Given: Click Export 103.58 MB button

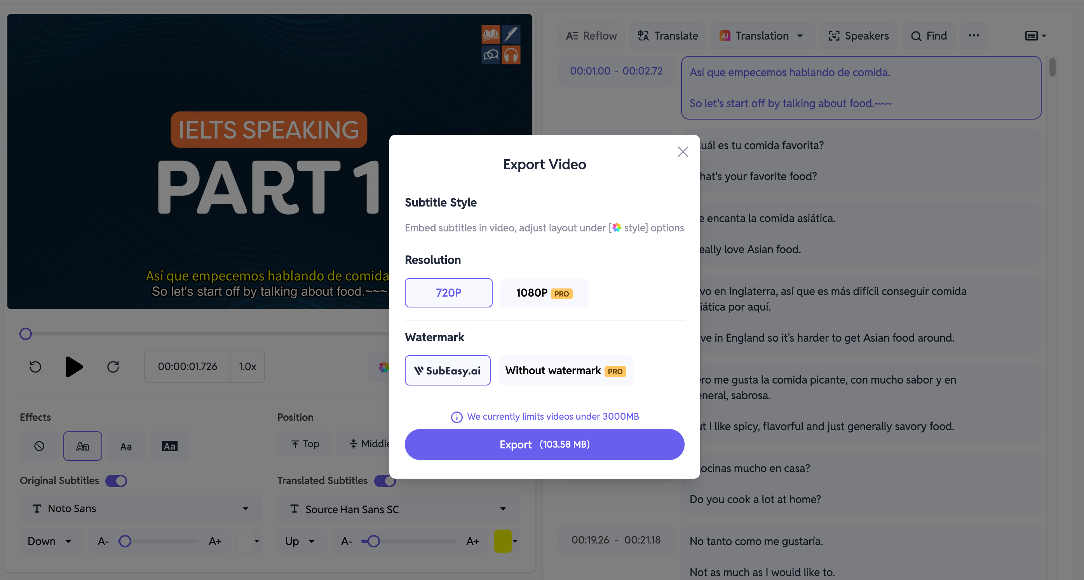Looking at the screenshot, I should (544, 444).
